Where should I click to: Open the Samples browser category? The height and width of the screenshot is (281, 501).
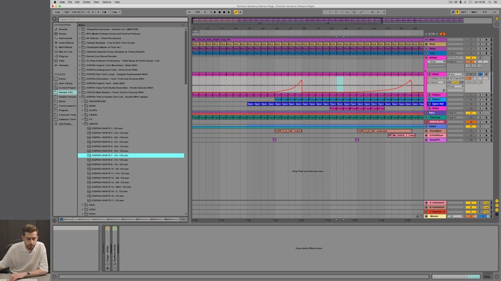(x=63, y=65)
